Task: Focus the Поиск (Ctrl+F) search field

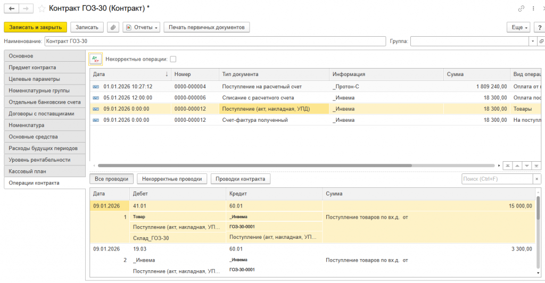Action: click(x=497, y=179)
